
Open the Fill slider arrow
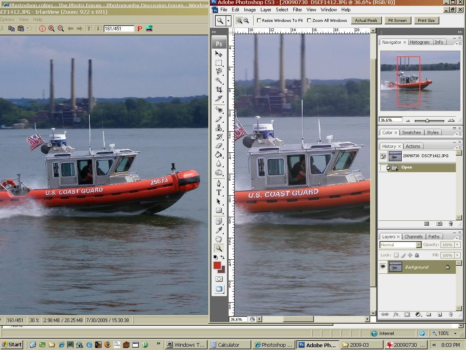click(458, 255)
